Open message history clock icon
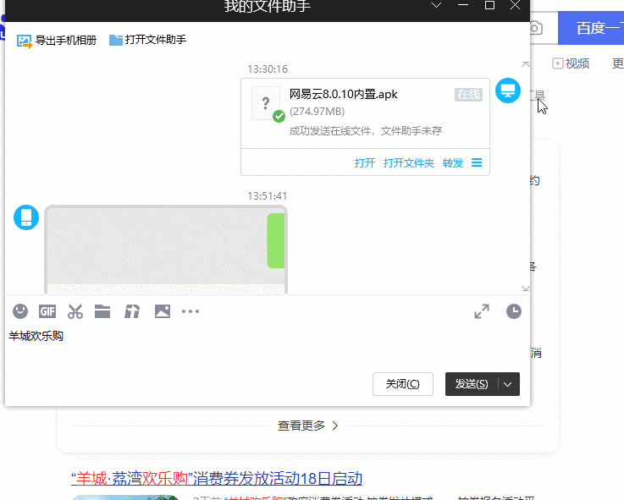 (x=514, y=311)
